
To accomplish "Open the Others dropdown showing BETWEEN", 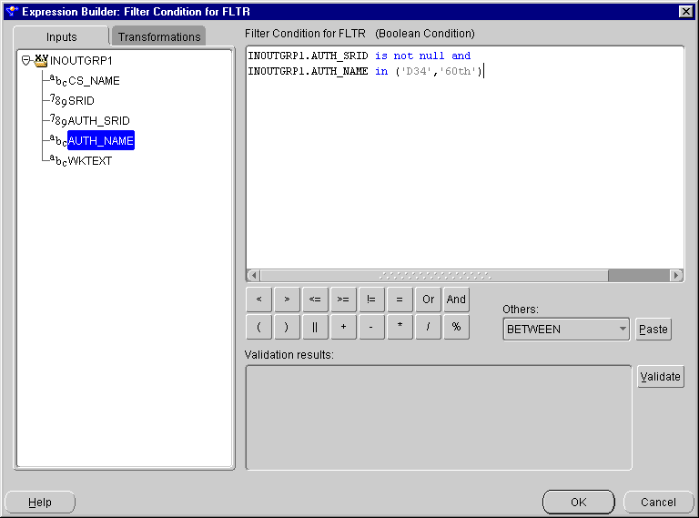I will tap(566, 329).
